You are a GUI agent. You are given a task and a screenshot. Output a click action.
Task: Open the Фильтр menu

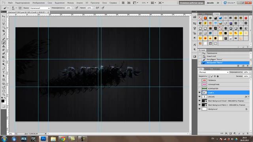(70, 3)
